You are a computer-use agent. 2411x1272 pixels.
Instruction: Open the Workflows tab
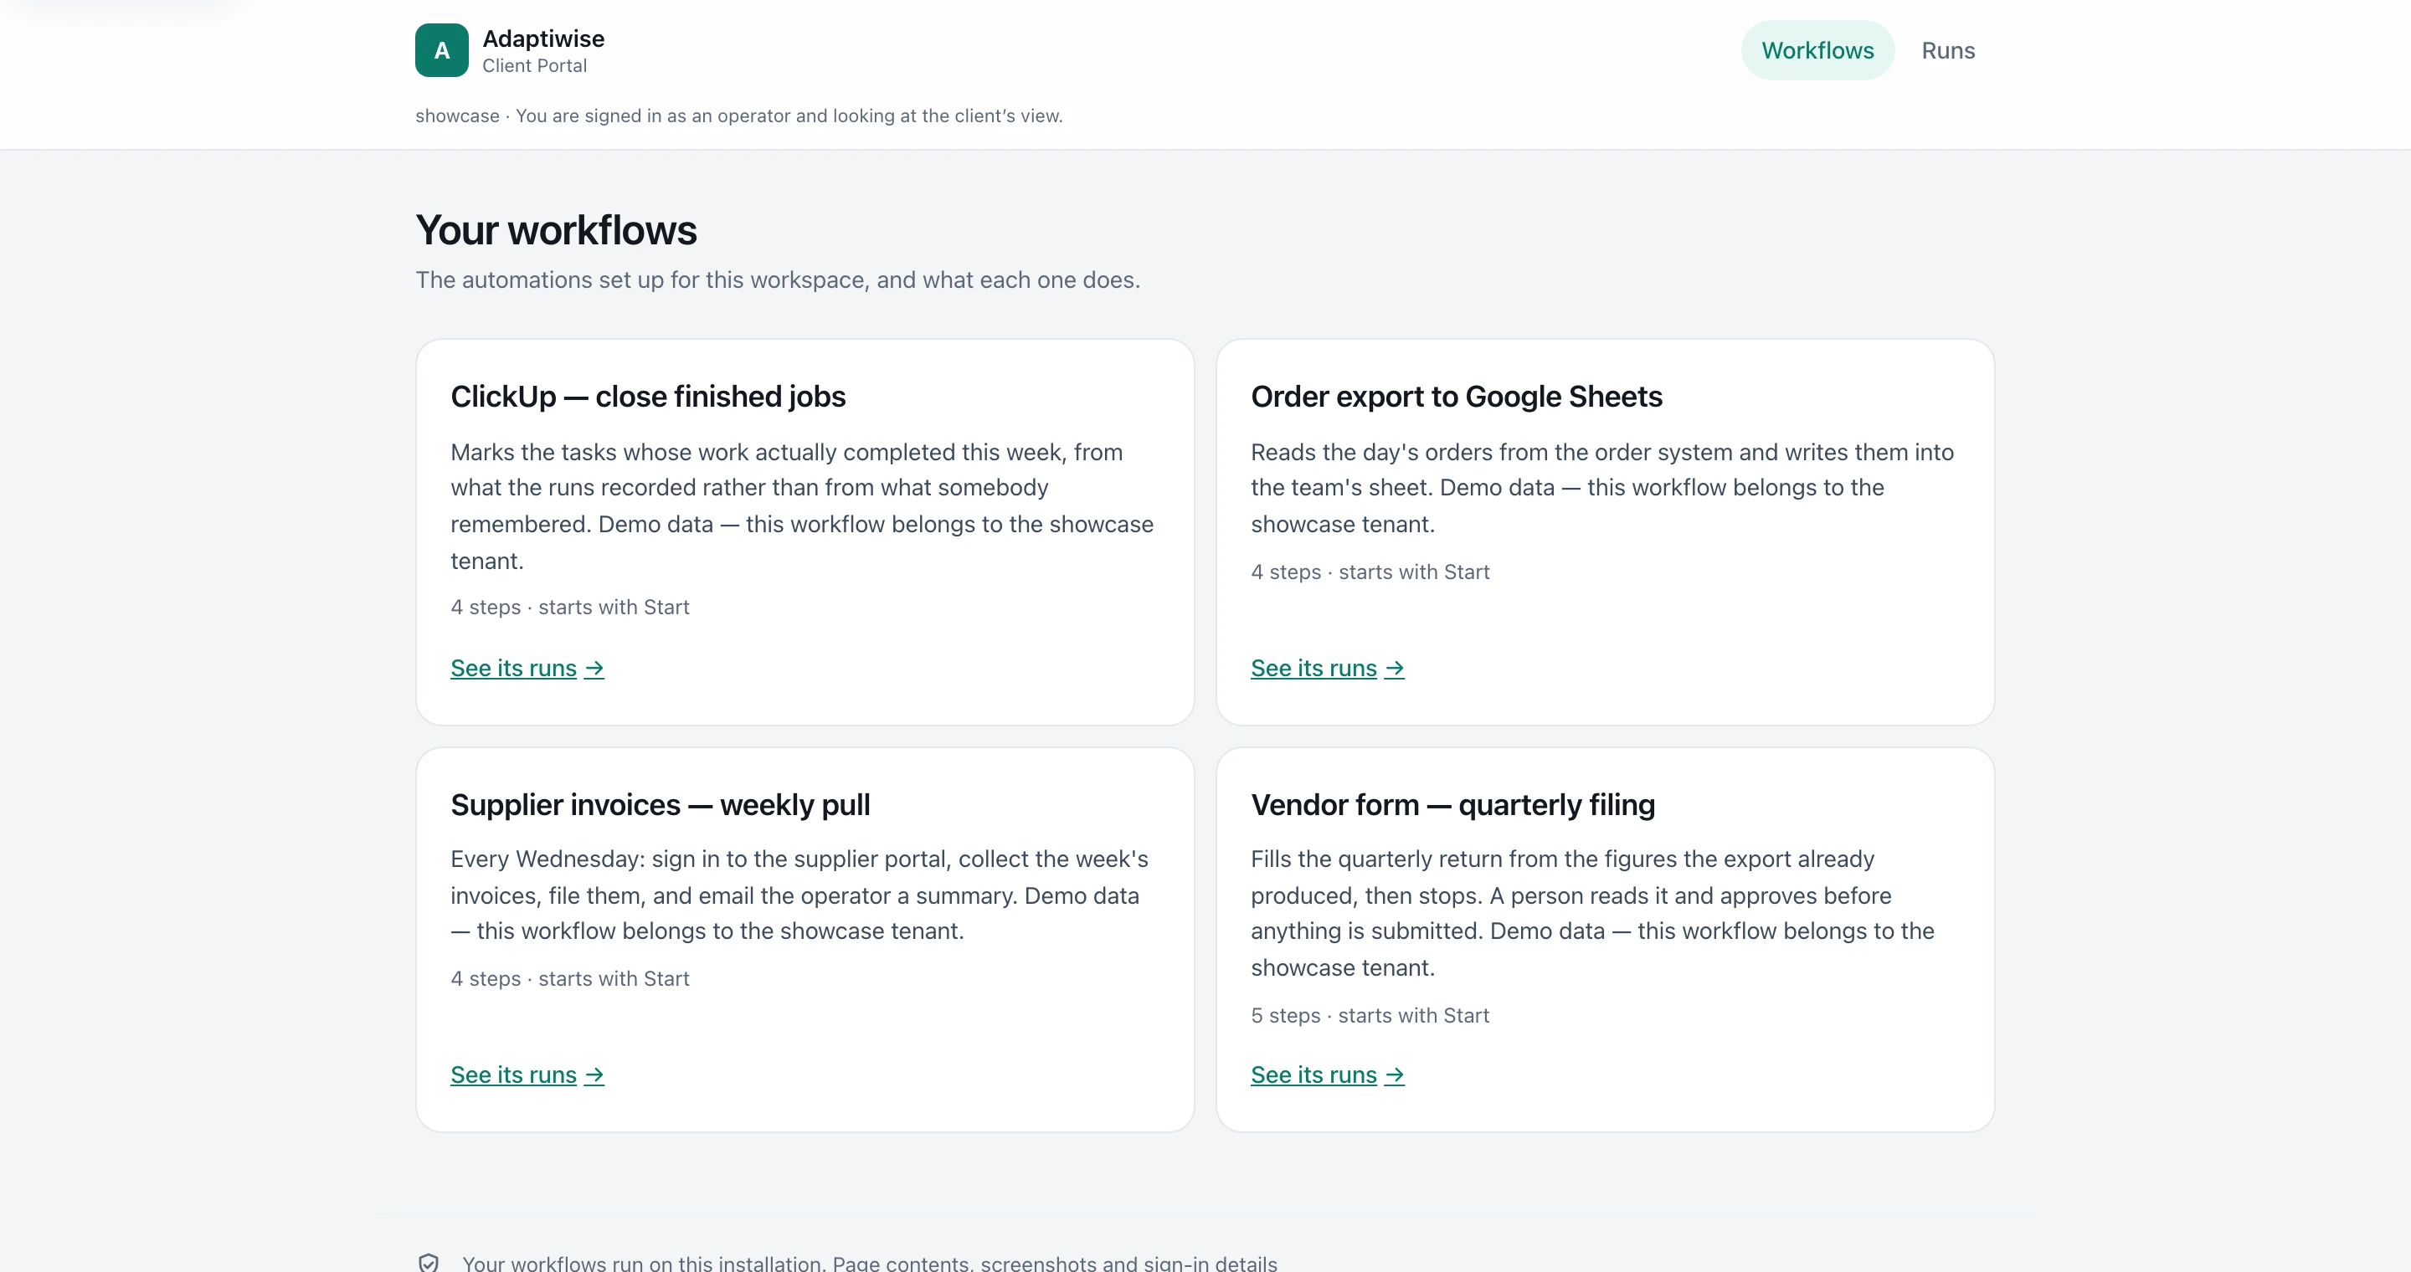[x=1817, y=50]
